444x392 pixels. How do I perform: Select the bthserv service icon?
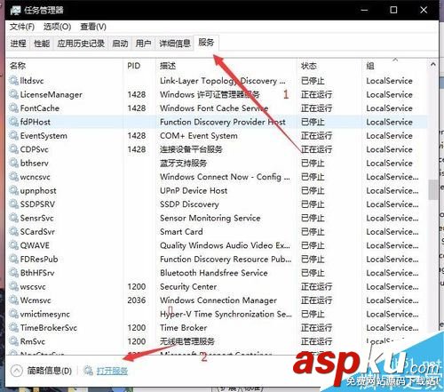coord(14,163)
